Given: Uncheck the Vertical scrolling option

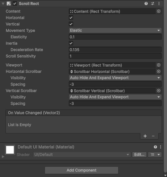Looking at the screenshot, I should click(x=71, y=24).
